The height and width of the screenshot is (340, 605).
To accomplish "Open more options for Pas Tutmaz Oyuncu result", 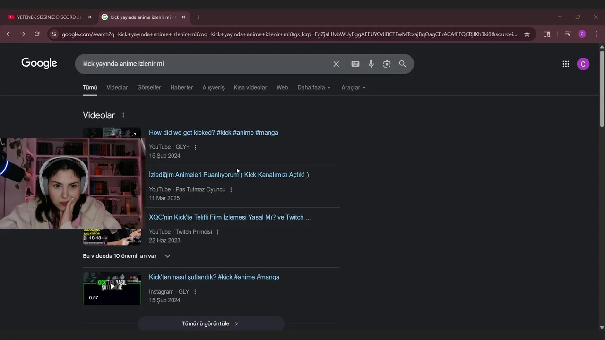I will [231, 190].
